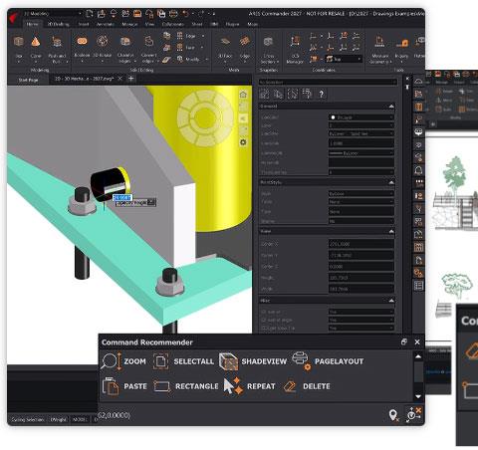Click the Undo arrow in quick access
The image size is (478, 450).
tap(185, 14)
